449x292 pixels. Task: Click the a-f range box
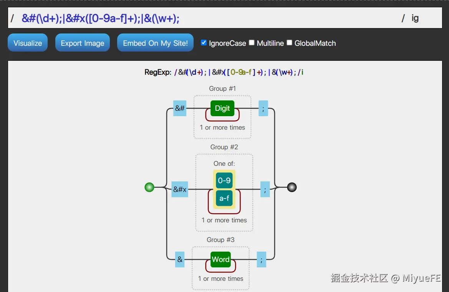click(224, 198)
